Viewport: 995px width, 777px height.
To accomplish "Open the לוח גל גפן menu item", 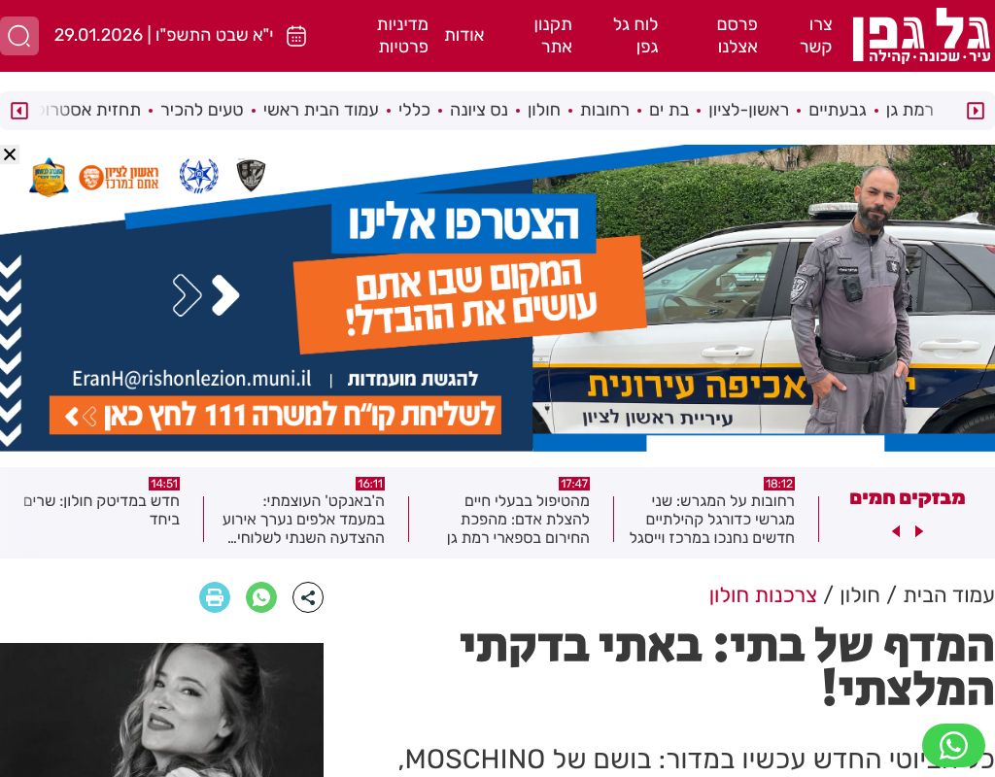I will click(x=635, y=36).
